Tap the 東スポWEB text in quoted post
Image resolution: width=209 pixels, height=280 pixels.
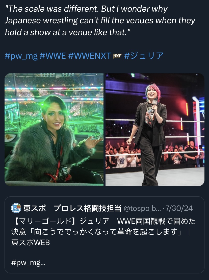pos(31,243)
